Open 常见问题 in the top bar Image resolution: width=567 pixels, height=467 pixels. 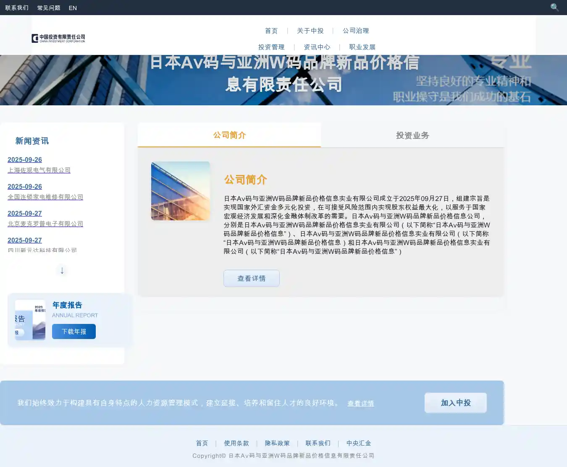[x=49, y=8]
